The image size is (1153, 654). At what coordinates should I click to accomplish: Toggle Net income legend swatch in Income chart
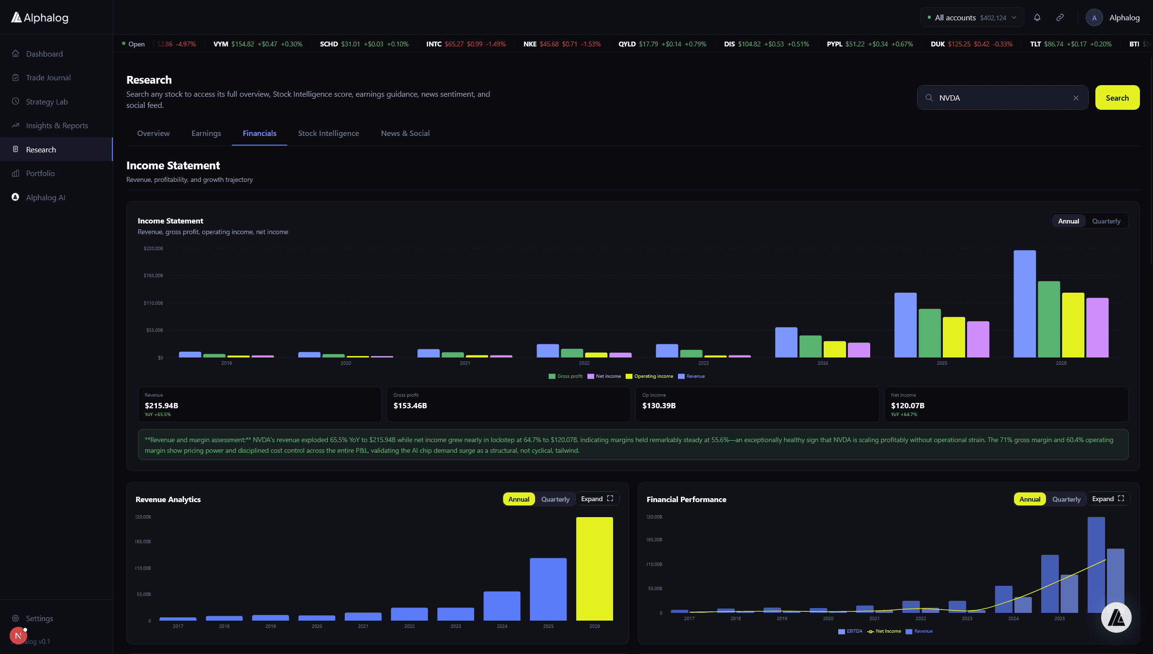[590, 376]
